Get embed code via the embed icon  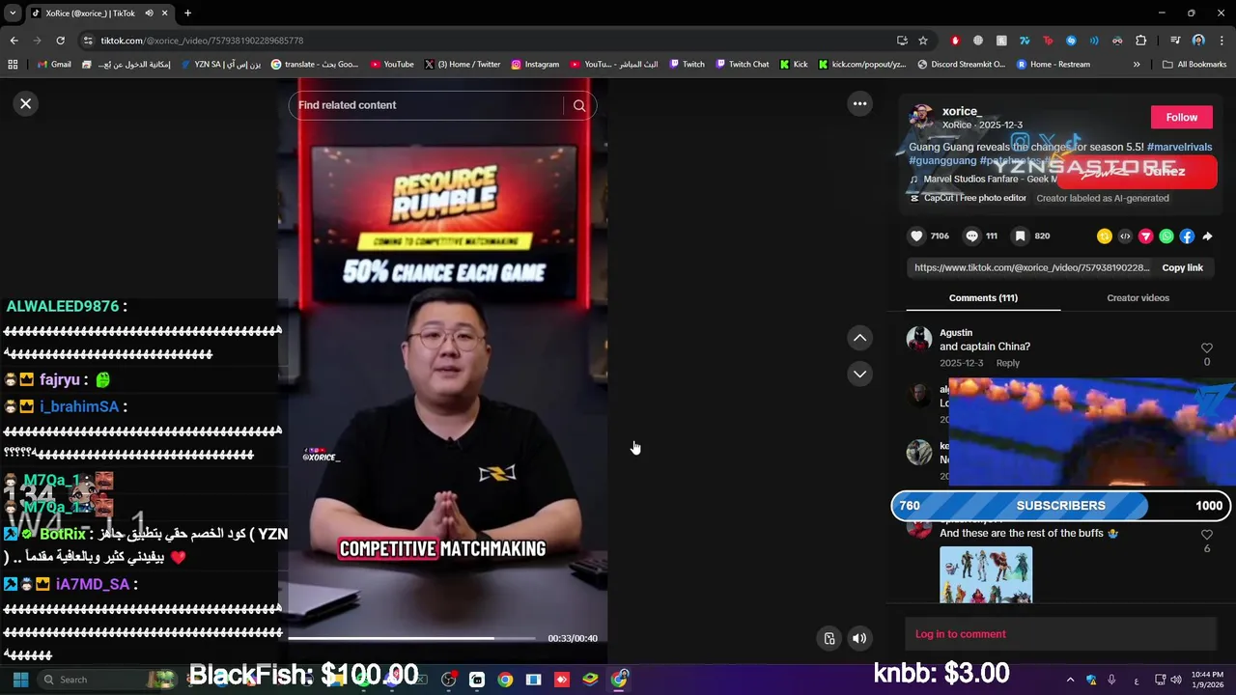point(1125,236)
